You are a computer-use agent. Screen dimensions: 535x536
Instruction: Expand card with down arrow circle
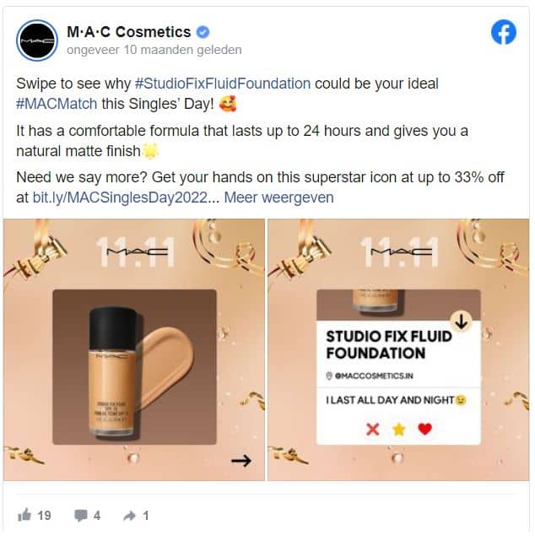[x=462, y=321]
